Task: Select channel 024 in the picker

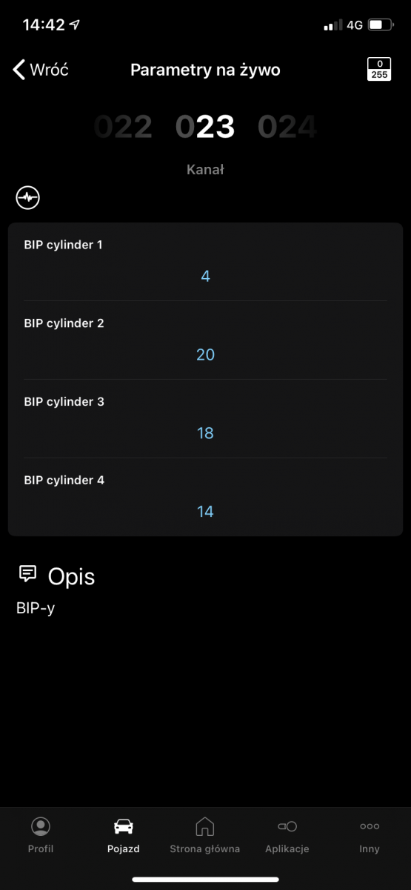Action: tap(287, 128)
